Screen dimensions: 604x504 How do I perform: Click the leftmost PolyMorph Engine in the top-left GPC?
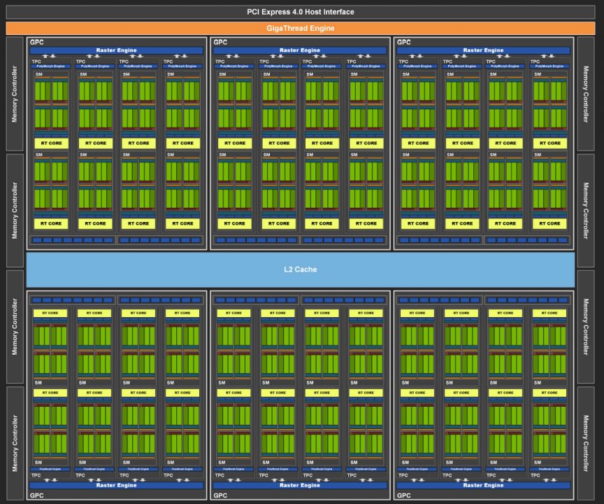pos(51,66)
